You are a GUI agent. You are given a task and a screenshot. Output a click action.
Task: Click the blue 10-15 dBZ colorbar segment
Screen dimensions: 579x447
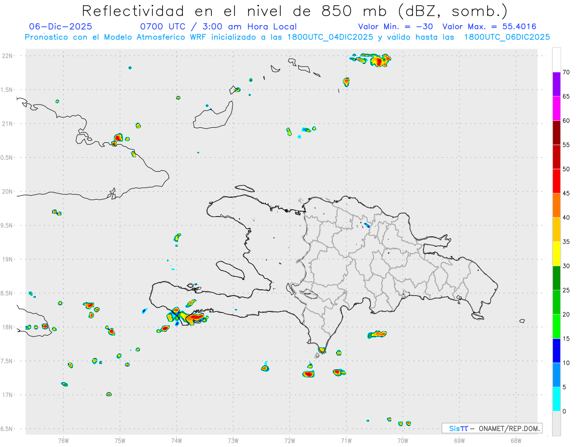point(556,351)
